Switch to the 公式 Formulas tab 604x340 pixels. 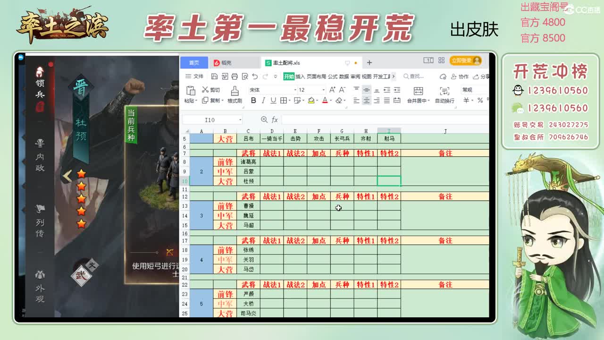pyautogui.click(x=333, y=76)
